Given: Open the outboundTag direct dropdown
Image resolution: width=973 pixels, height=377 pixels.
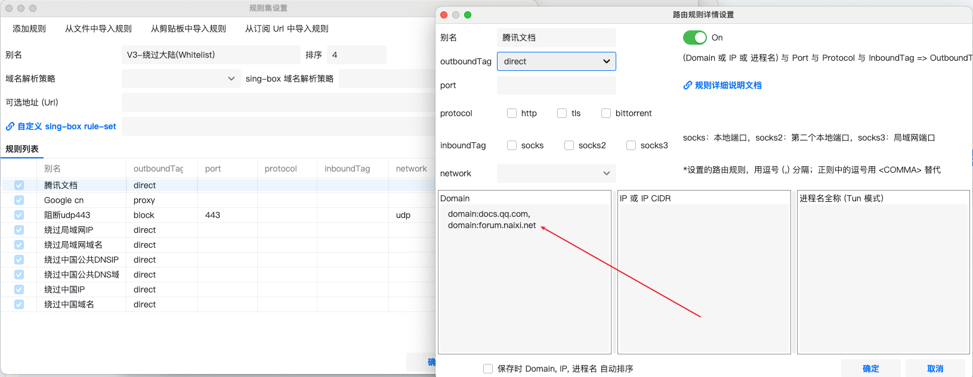Looking at the screenshot, I should [556, 61].
